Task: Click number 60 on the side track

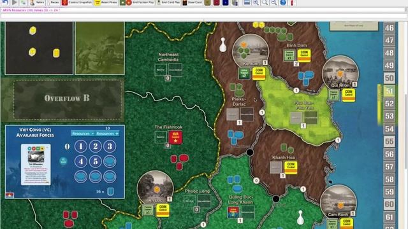Action: click(390, 205)
